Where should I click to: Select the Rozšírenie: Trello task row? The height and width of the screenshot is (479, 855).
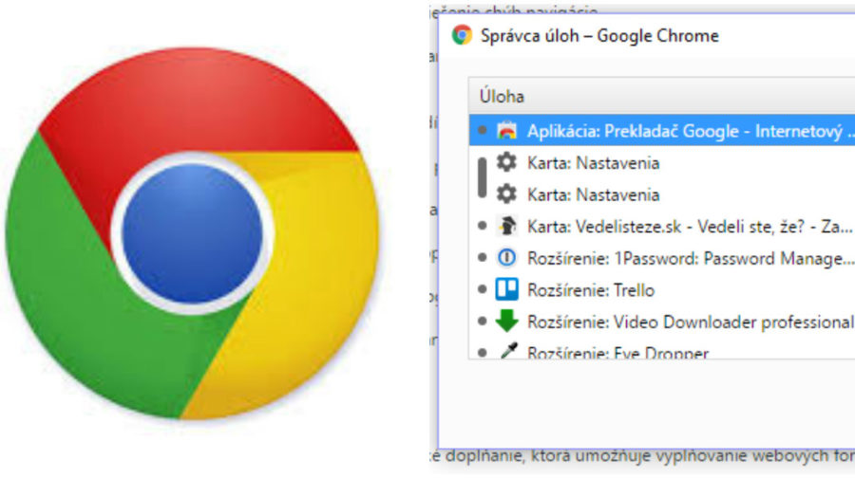click(590, 289)
